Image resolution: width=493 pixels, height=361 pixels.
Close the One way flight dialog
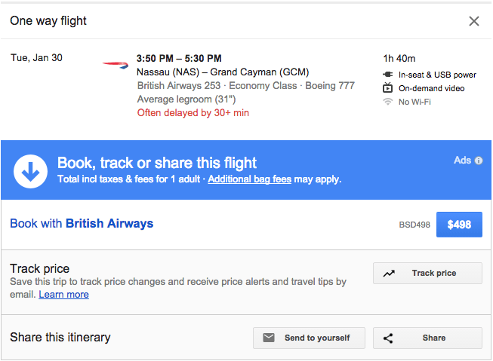coord(474,21)
